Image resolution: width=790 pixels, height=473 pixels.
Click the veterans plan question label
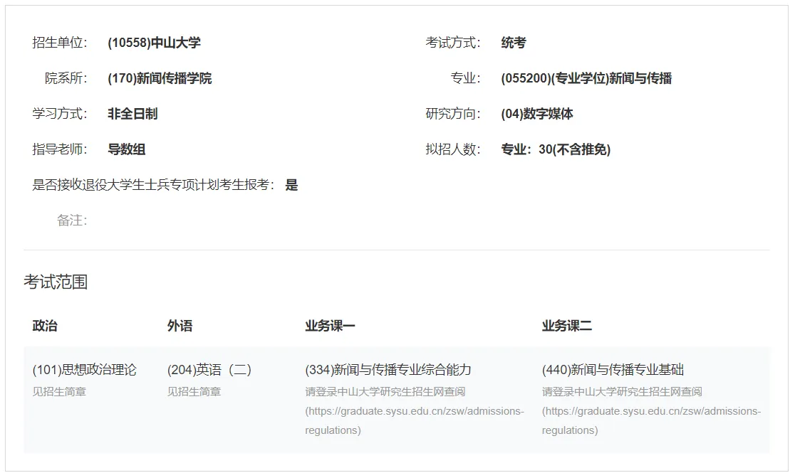pos(153,185)
